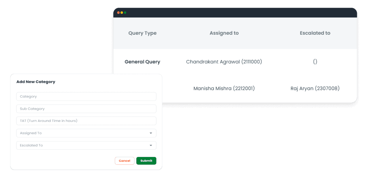The image size is (366, 174).
Task: Submit the new category form
Action: point(146,161)
